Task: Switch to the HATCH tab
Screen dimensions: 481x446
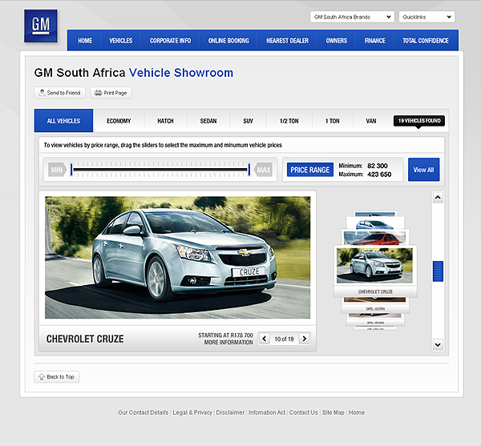Action: click(x=165, y=121)
